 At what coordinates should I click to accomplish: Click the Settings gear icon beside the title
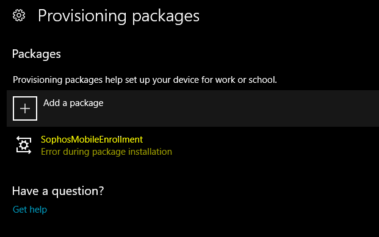tap(19, 16)
